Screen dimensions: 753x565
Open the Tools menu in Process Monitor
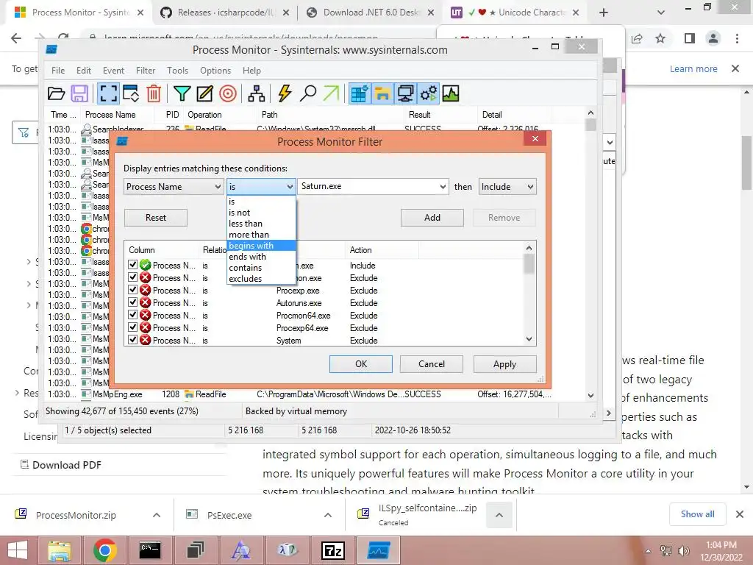tap(177, 71)
